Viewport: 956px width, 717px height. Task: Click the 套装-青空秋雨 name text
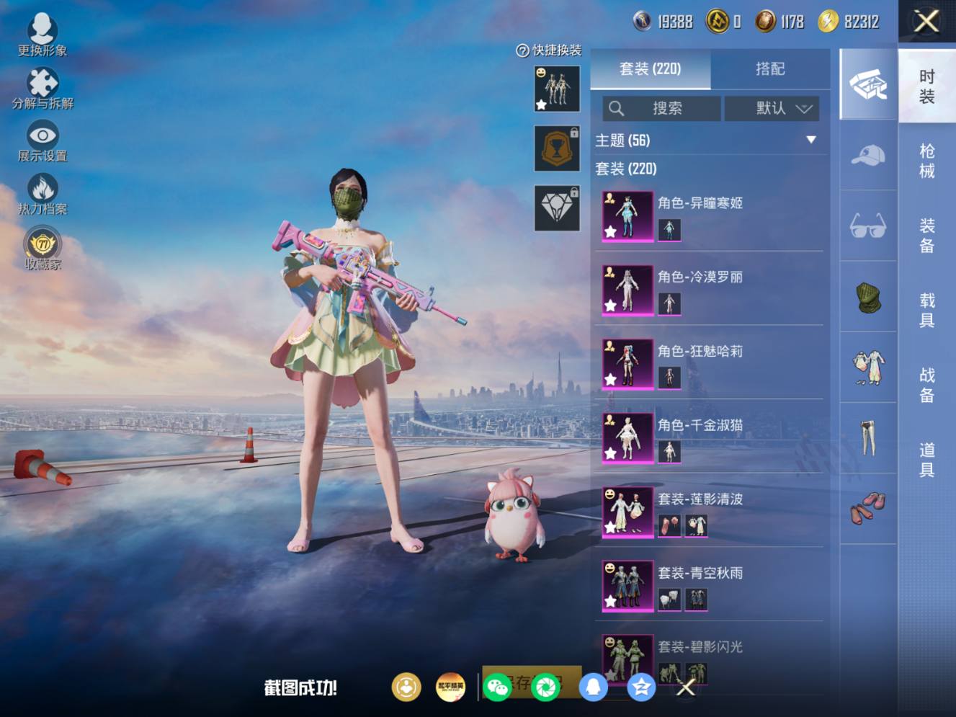click(700, 574)
